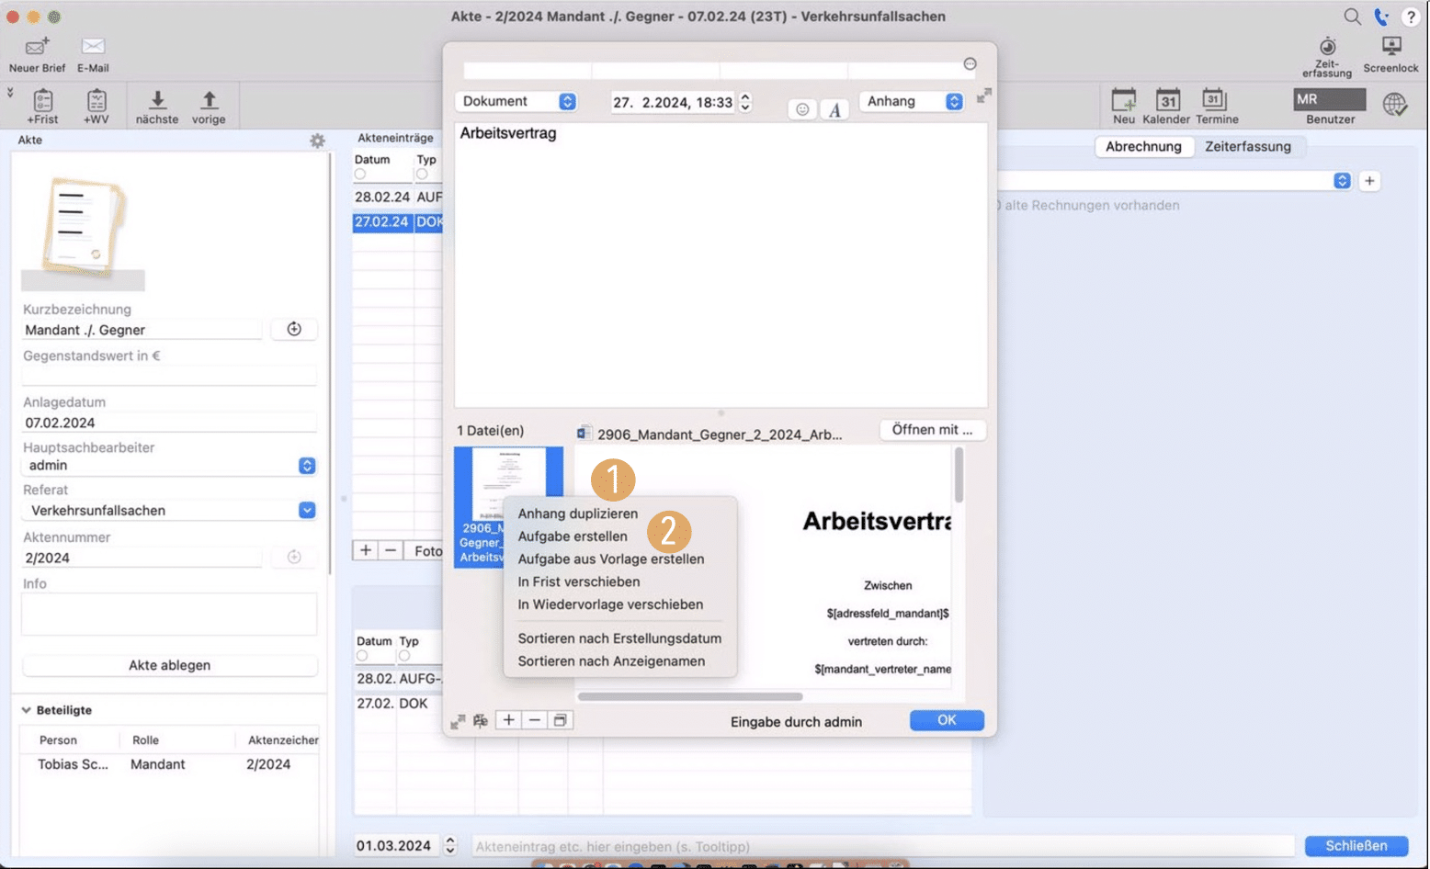Choose Anhang duplizieren in the context menu
Image resolution: width=1430 pixels, height=869 pixels.
[577, 513]
